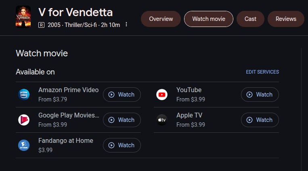Watch on Fandango at Home
This screenshot has height=171, width=308.
click(122, 145)
